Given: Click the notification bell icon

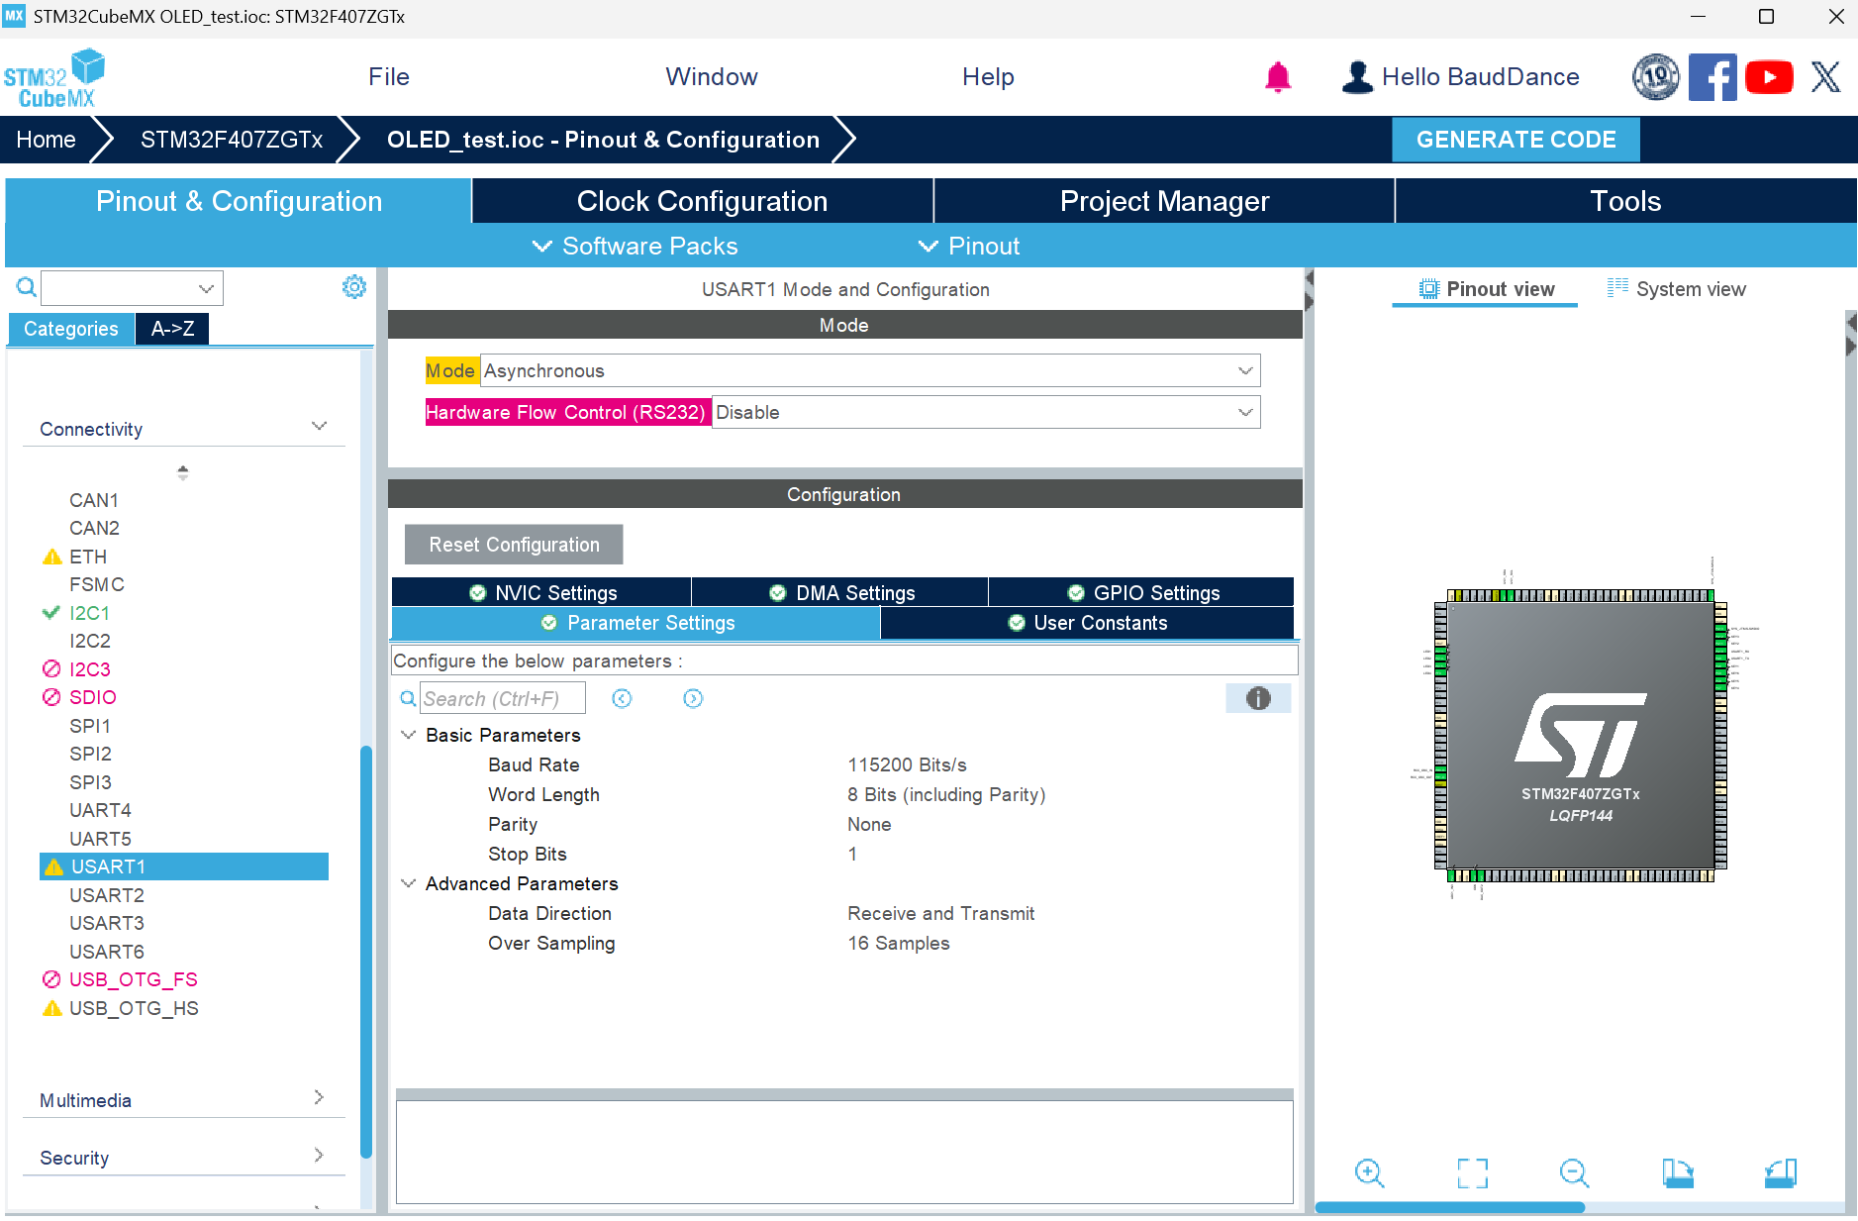Looking at the screenshot, I should pyautogui.click(x=1278, y=77).
